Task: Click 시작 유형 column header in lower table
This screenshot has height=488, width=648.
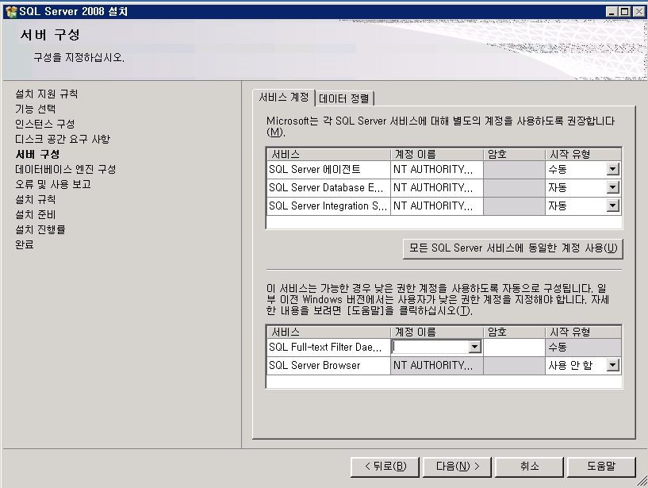Action: [583, 332]
